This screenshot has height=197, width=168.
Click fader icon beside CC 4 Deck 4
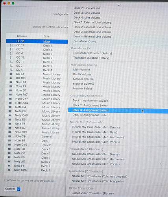[x=11, y=70]
